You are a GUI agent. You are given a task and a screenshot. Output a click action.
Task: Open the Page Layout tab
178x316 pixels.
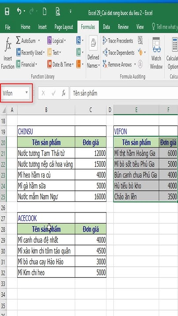click(64, 27)
